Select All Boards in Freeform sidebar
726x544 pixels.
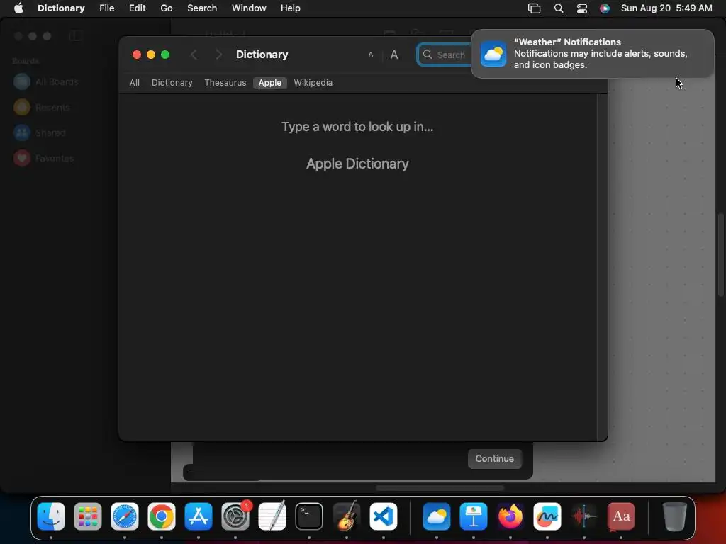point(46,82)
